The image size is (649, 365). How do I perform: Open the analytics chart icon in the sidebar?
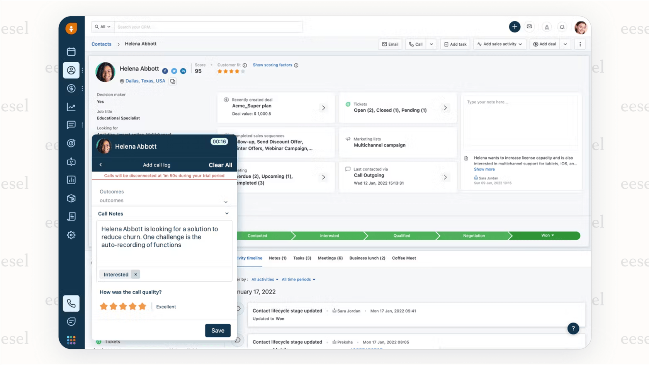[71, 107]
